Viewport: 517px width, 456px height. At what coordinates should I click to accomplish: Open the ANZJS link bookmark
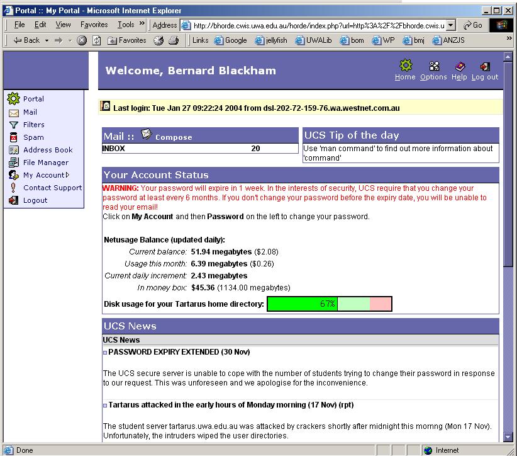[448, 40]
